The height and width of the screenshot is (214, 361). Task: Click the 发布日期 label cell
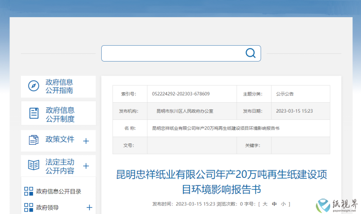[x=253, y=111]
